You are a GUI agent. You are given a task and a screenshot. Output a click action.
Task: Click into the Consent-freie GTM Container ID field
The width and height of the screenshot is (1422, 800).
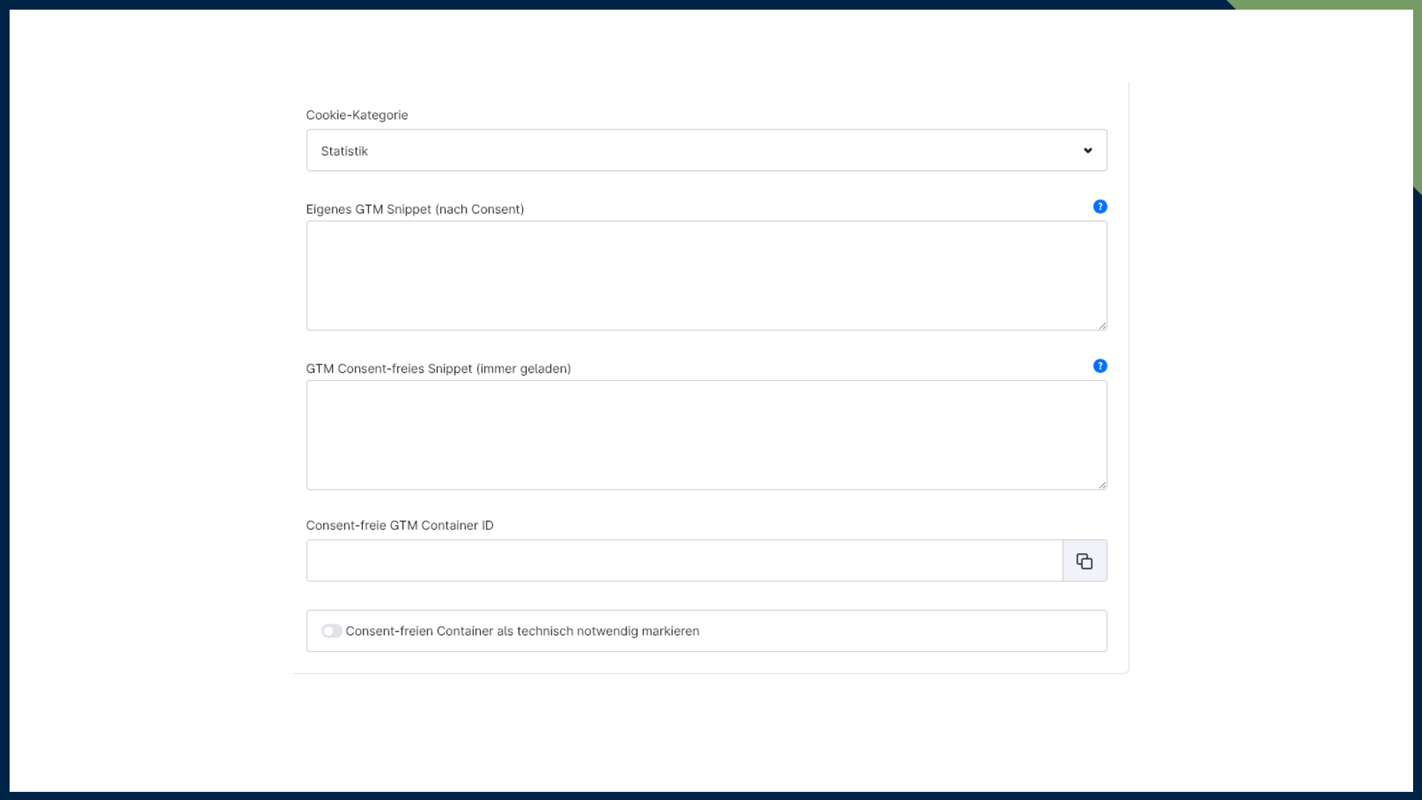[684, 561]
